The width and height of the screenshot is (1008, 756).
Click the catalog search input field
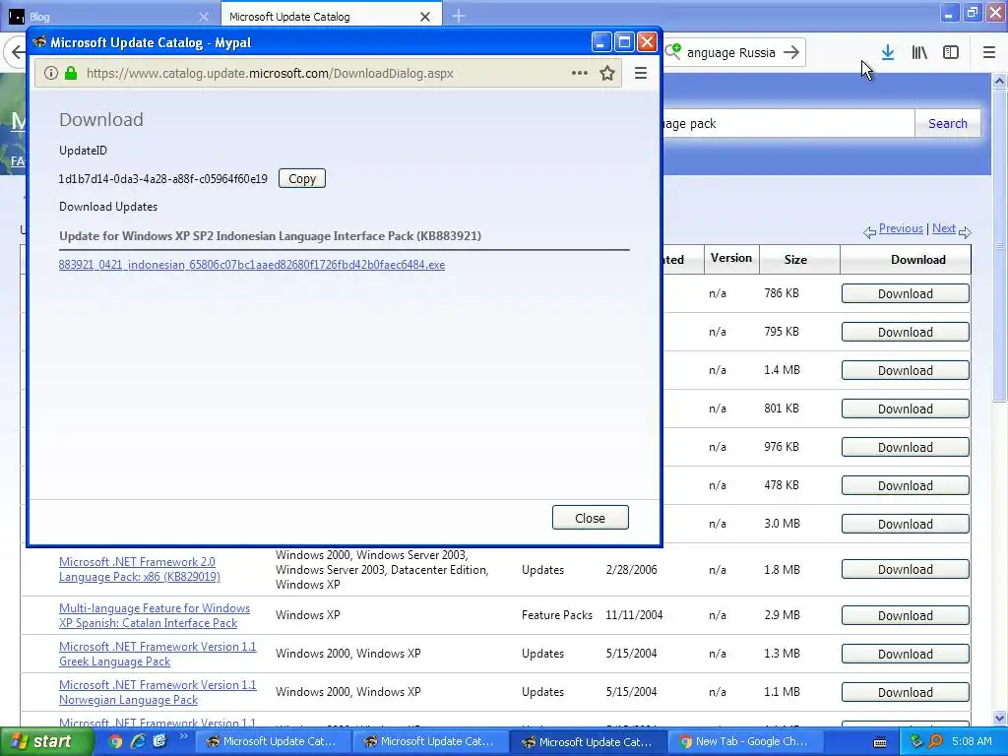(x=787, y=123)
